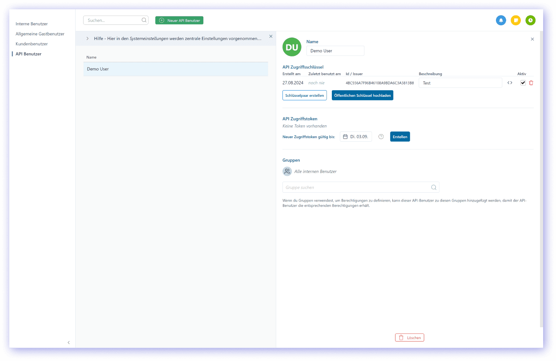
Task: Close the help banner
Action: 271,36
